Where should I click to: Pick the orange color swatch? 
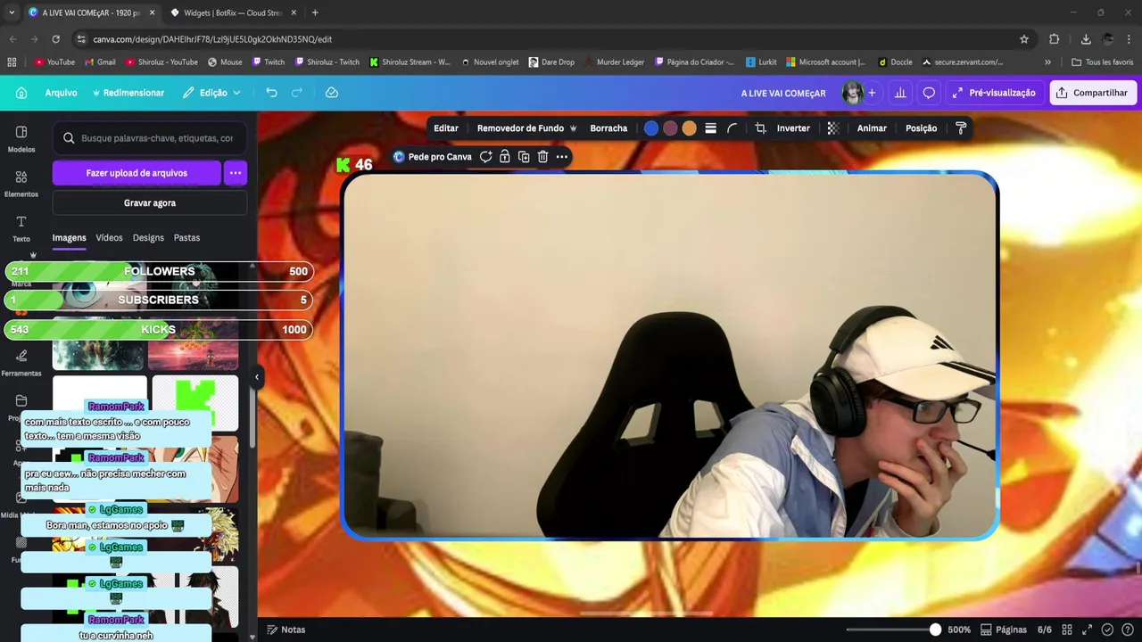[689, 128]
